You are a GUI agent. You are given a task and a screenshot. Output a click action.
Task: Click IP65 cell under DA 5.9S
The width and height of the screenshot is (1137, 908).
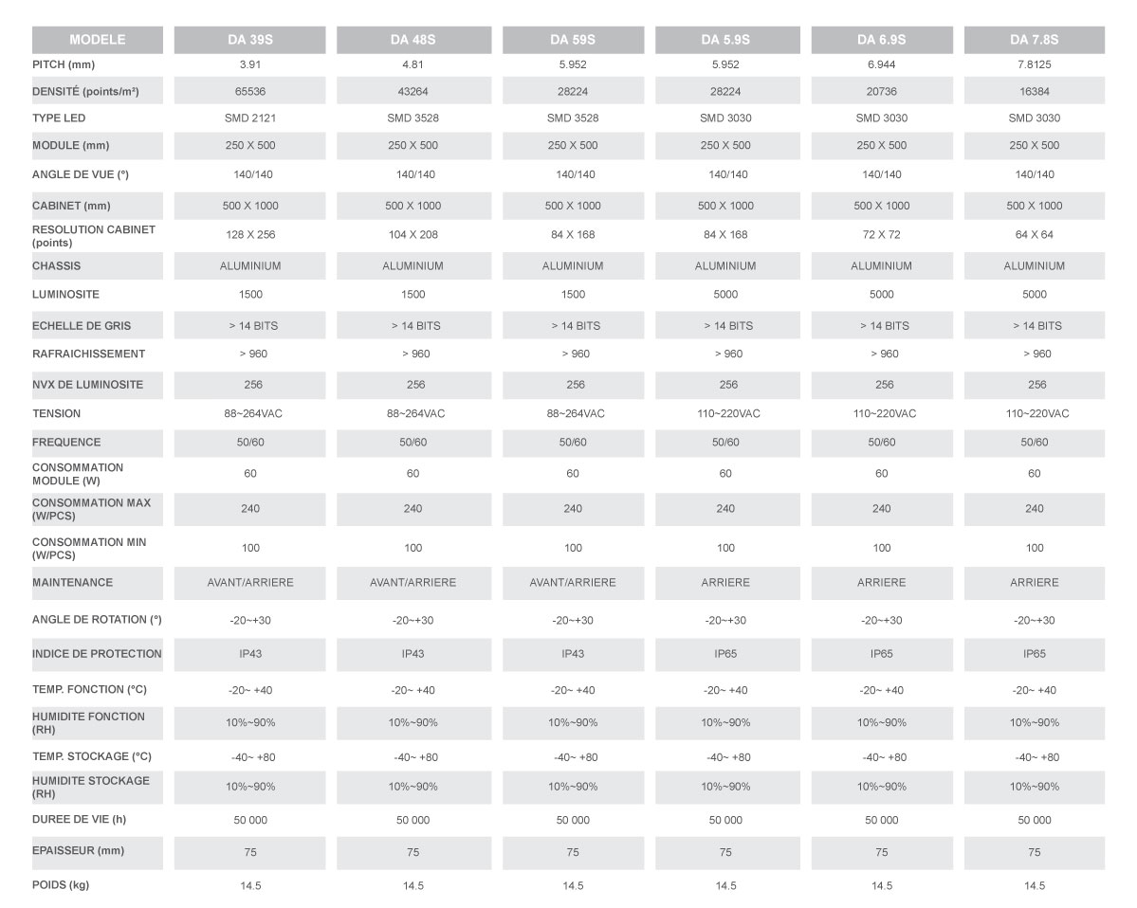tap(725, 654)
